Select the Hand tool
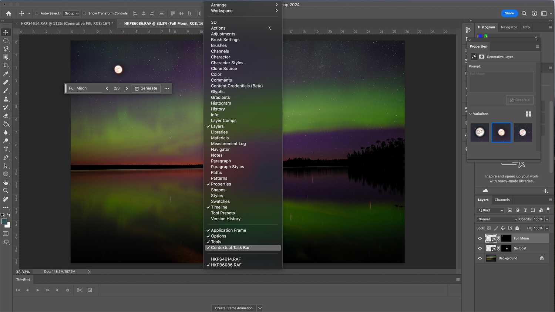The width and height of the screenshot is (555, 312). pyautogui.click(x=6, y=182)
